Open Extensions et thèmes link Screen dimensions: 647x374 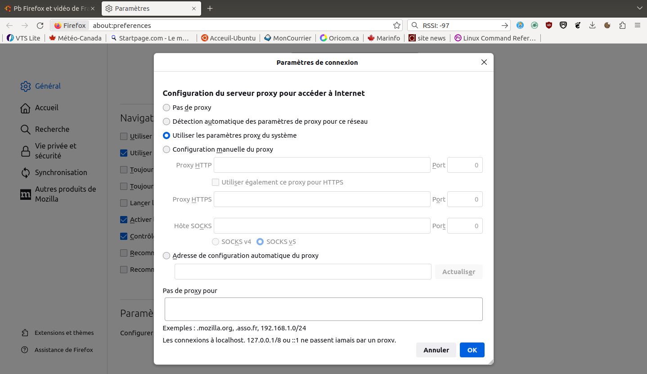coord(58,333)
